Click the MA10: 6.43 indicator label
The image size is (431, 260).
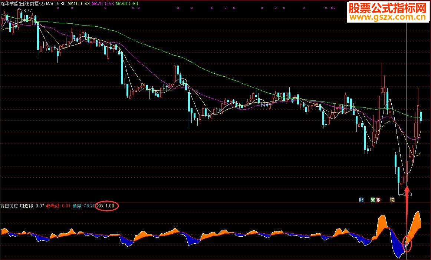(x=79, y=4)
